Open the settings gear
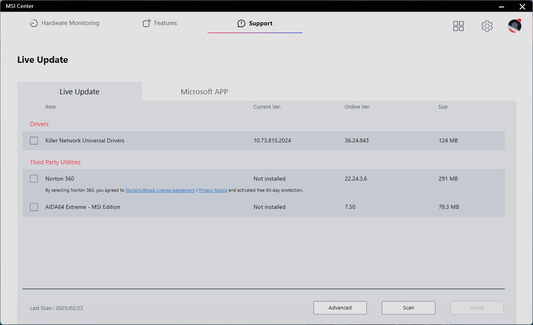The height and width of the screenshot is (325, 533). click(x=487, y=26)
